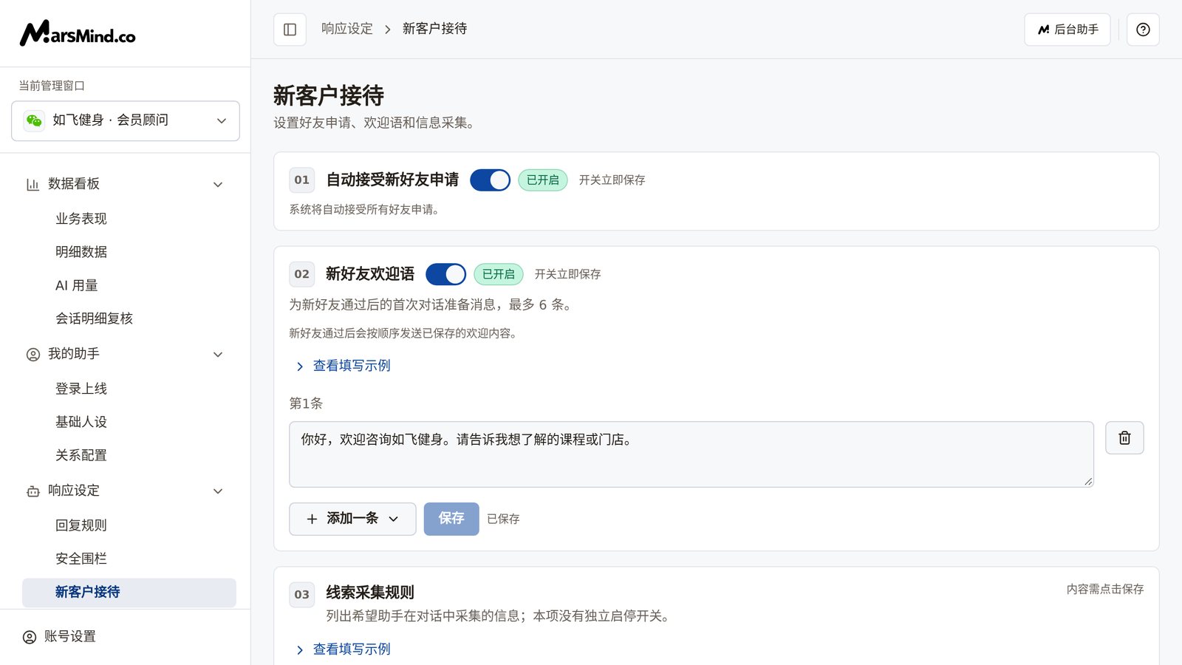Click into the 第1条 welcome message textarea

[691, 454]
